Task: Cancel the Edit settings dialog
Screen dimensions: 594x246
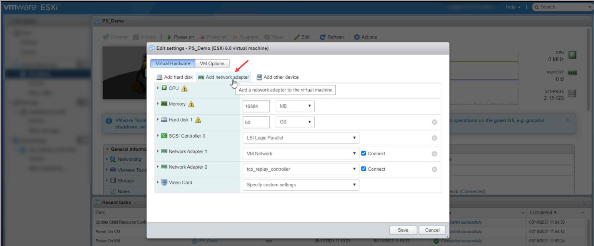Action: tap(432, 230)
